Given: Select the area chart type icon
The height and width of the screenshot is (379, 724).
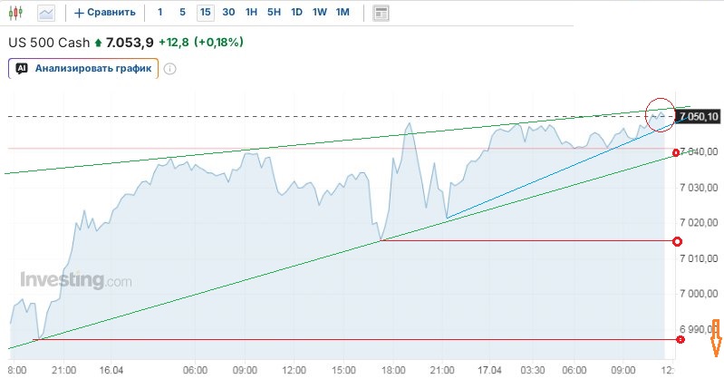Looking at the screenshot, I should 45,13.
